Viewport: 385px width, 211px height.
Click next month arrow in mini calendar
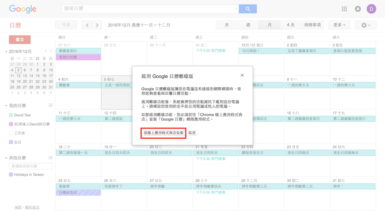[51, 51]
